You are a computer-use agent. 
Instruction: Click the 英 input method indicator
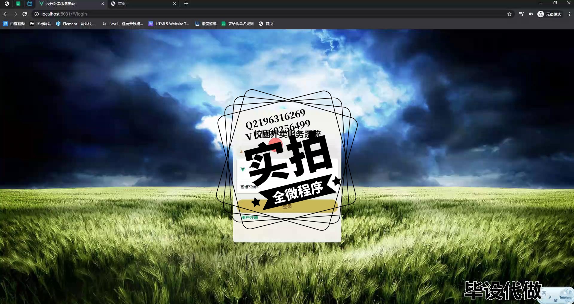[544, 293]
